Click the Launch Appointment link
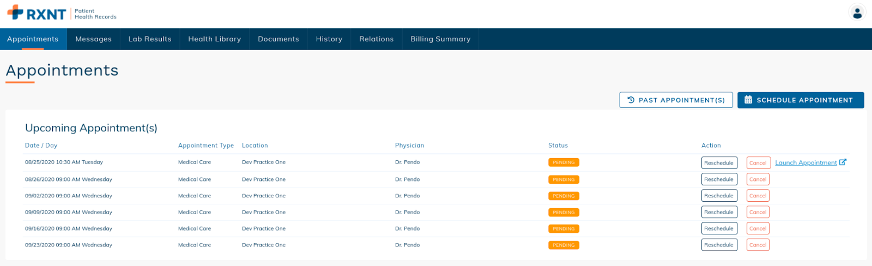Viewport: 872px width, 266px height. [x=806, y=162]
